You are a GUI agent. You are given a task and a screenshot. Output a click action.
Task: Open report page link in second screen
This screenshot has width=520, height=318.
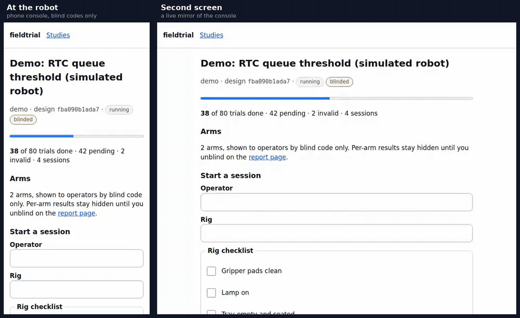tap(267, 157)
